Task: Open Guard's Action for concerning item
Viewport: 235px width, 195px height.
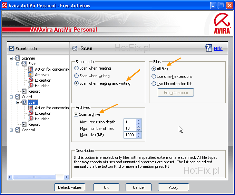Action: [x=52, y=108]
